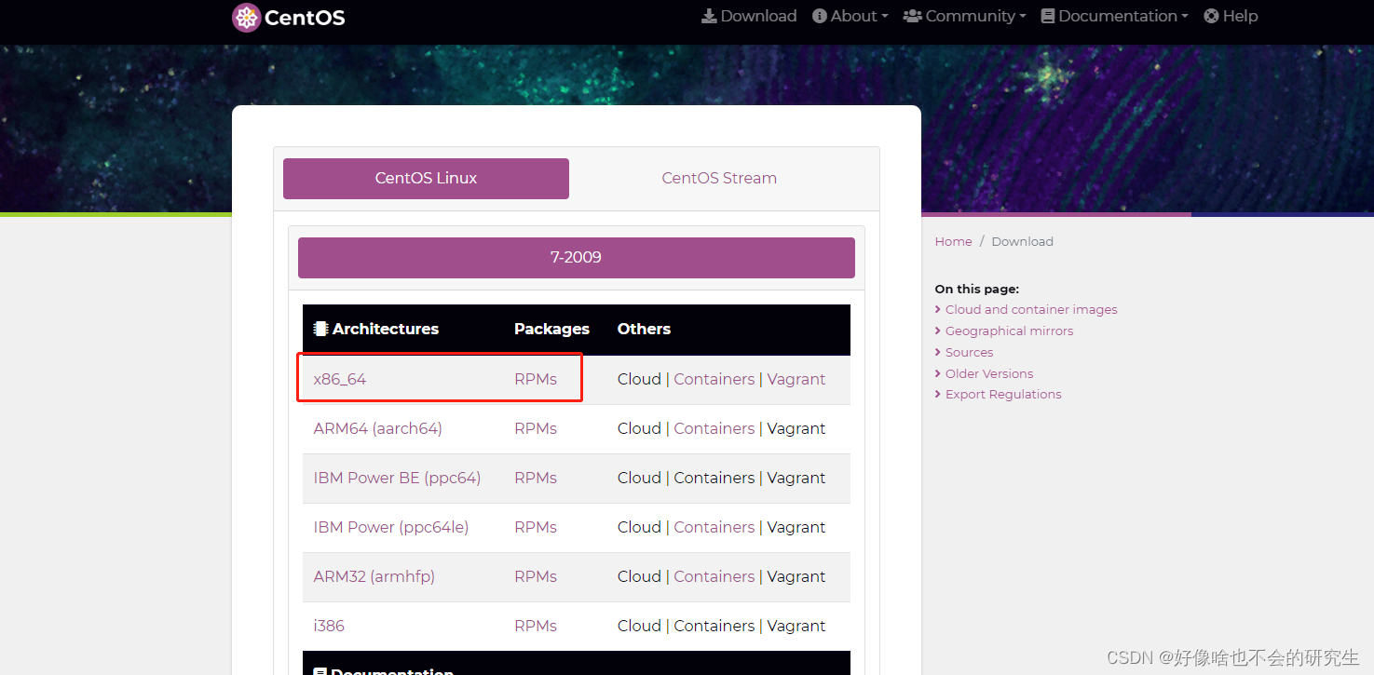Screen dimensions: 1374x675
Task: Open Vagrant in the ppc64le row
Action: coord(796,527)
